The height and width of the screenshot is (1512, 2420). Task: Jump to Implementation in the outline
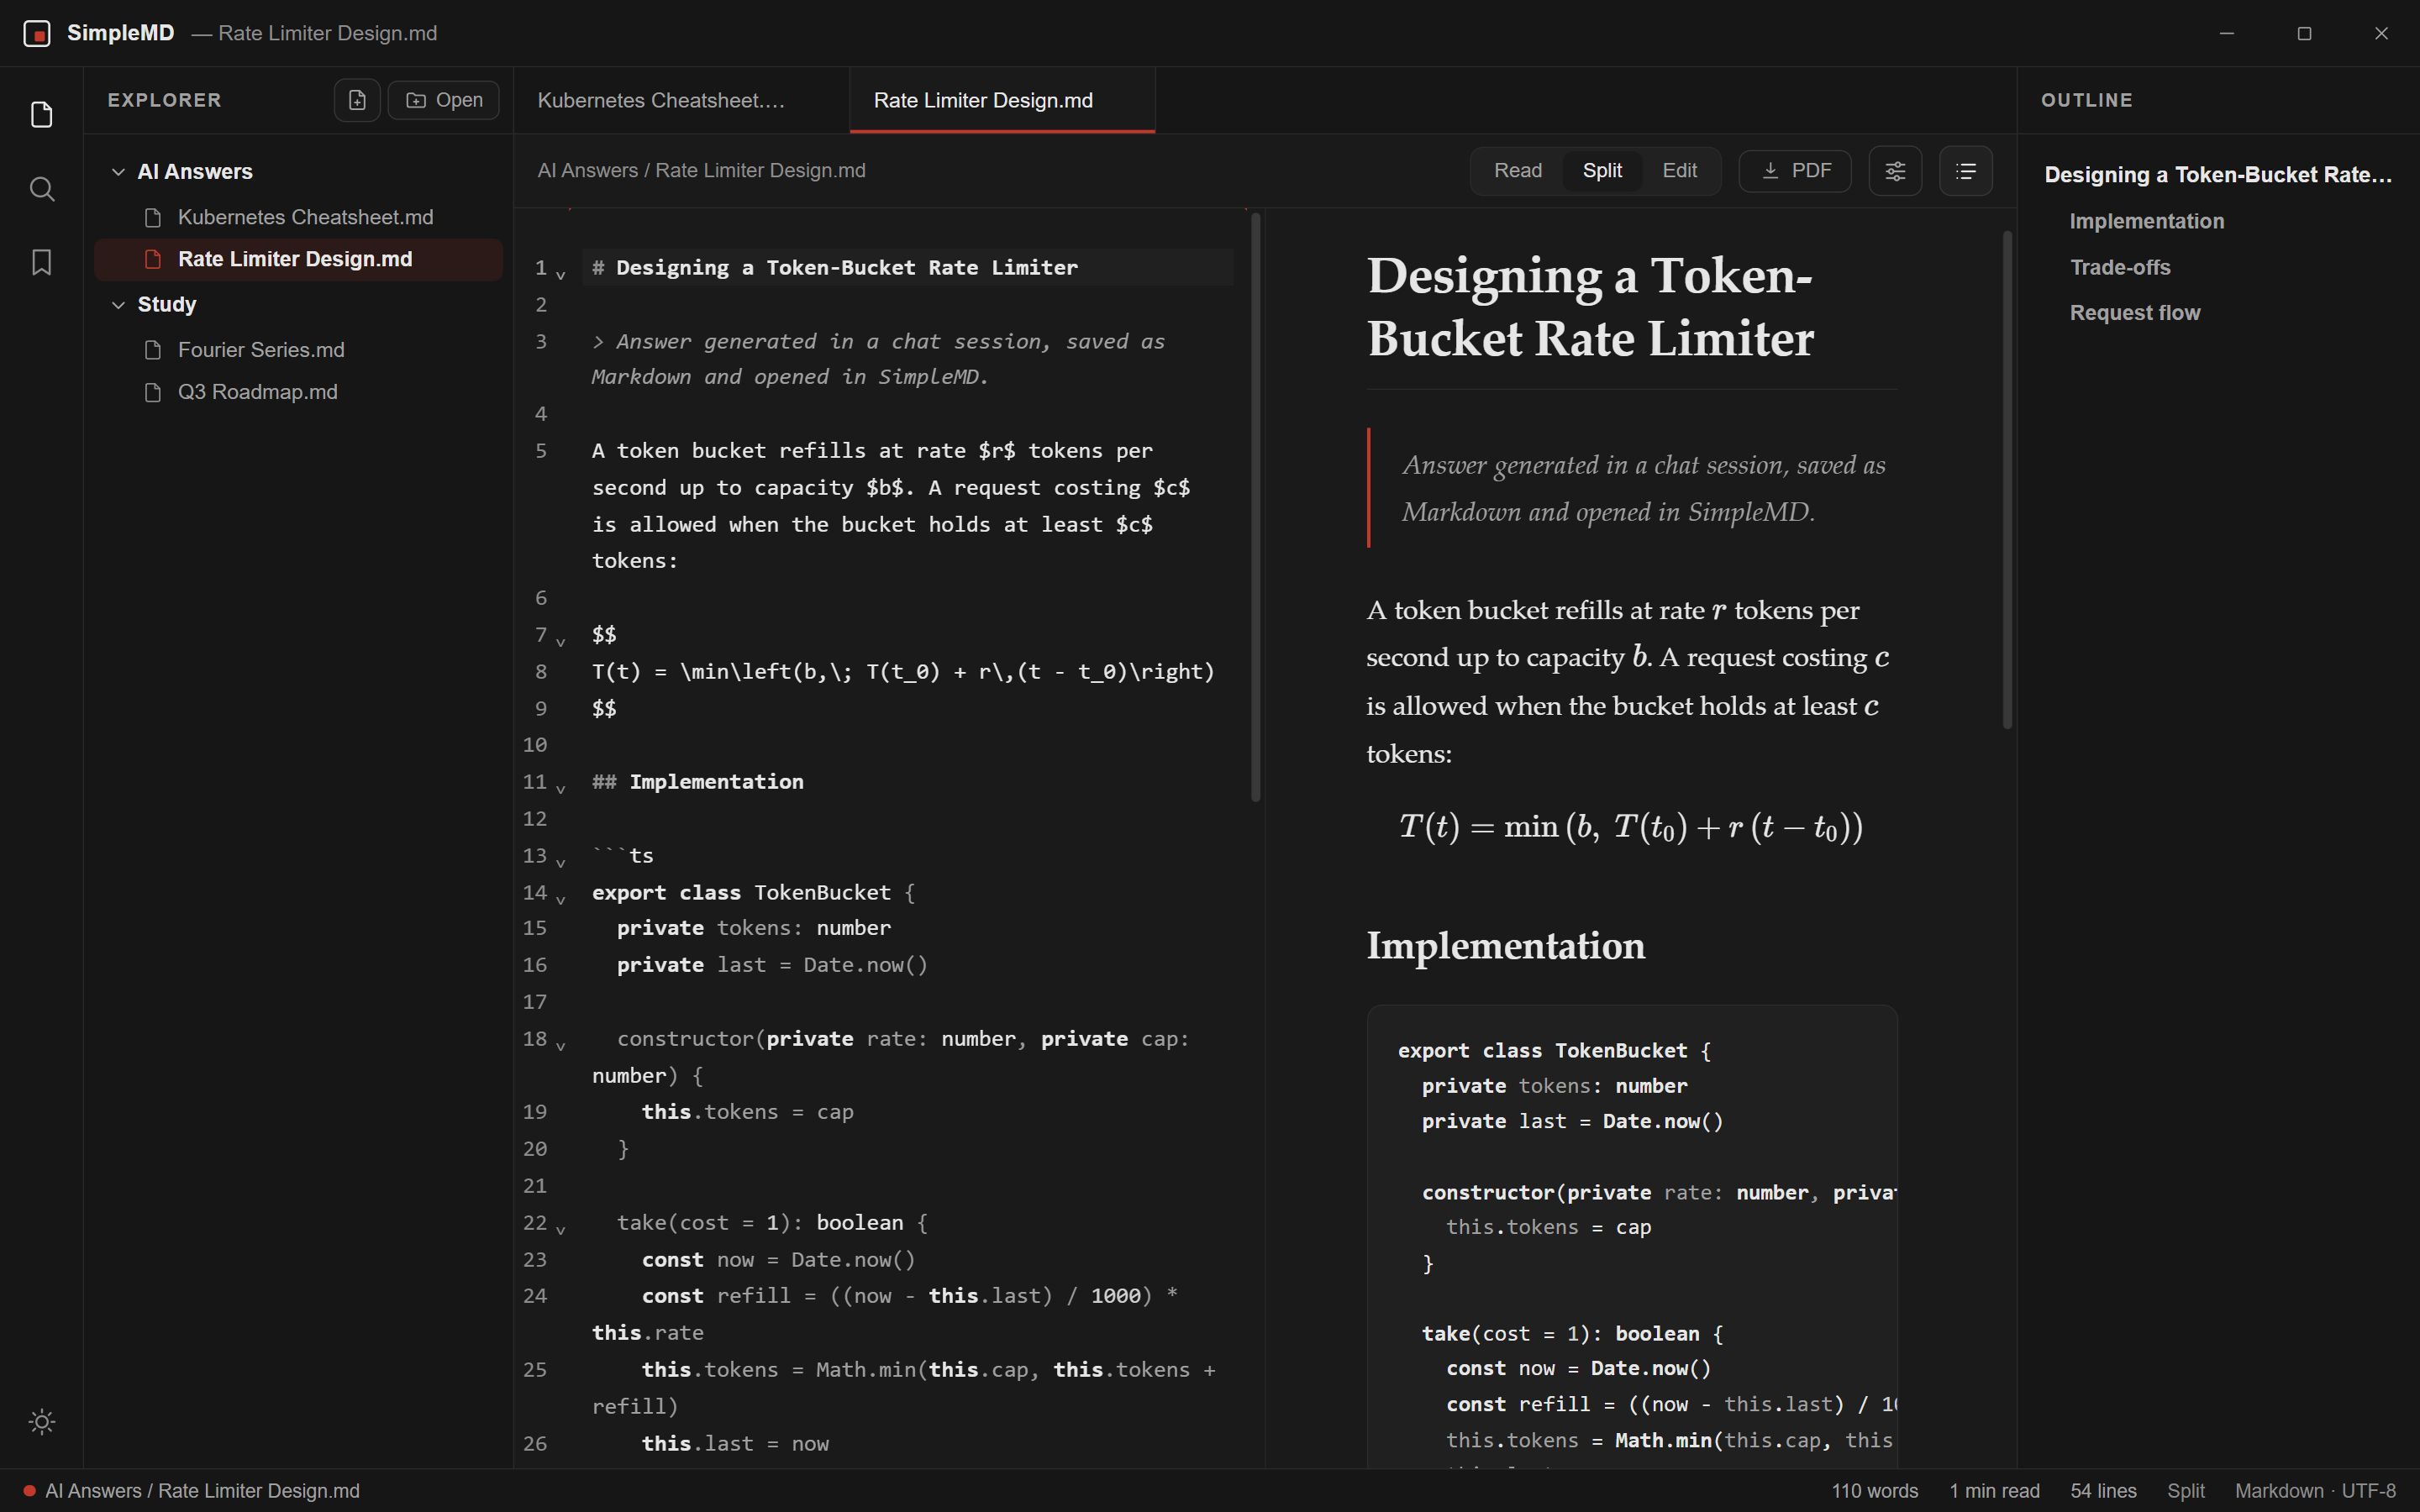[2146, 221]
